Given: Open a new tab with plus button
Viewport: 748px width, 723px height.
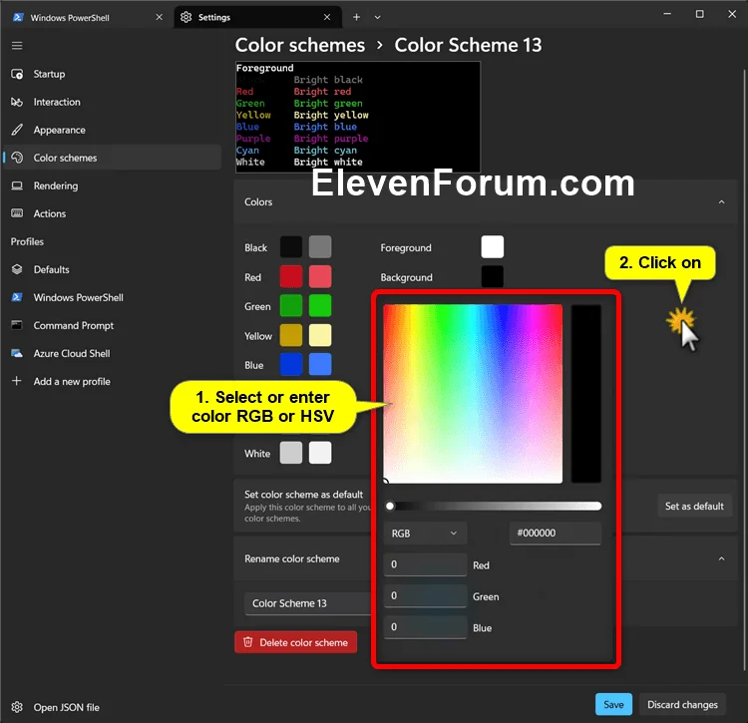Looking at the screenshot, I should pos(356,17).
